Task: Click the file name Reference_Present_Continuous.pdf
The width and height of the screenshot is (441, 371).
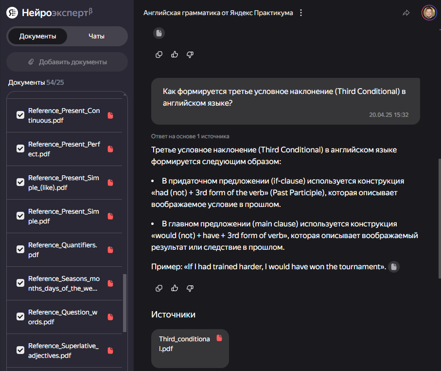Action: point(64,115)
